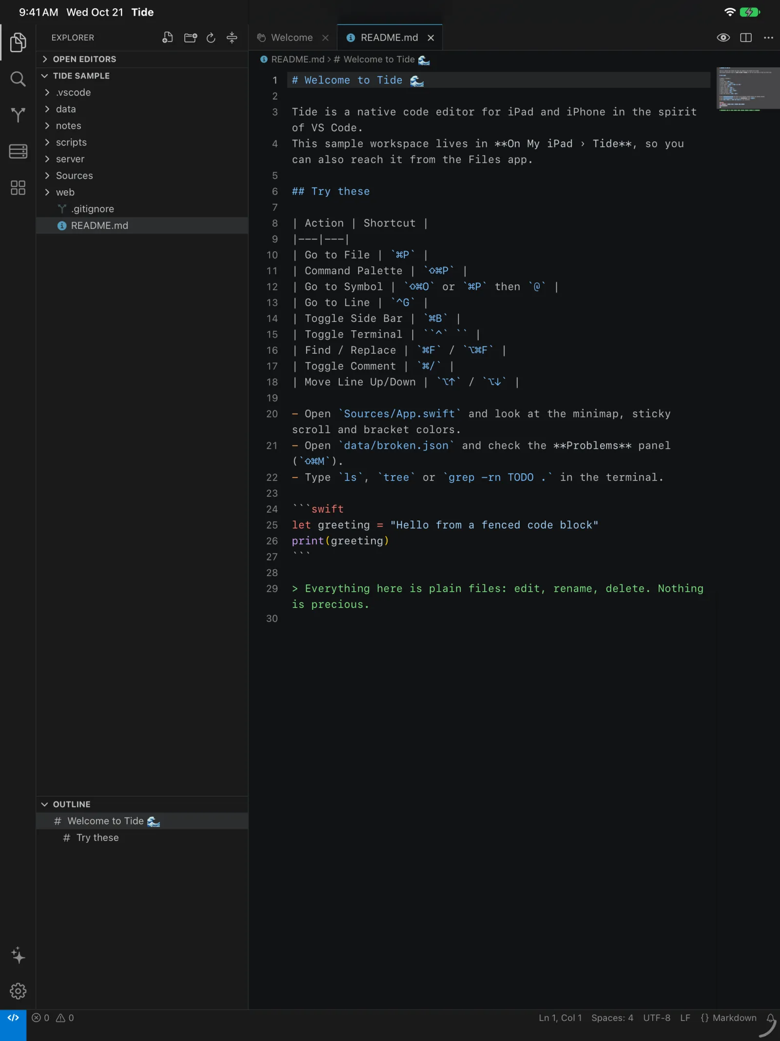The width and height of the screenshot is (780, 1041).
Task: Click the errors count in status bar
Action: tap(40, 1018)
